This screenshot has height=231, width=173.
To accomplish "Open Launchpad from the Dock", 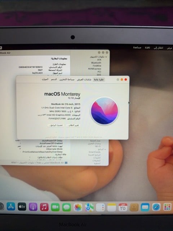I will pyautogui.click(x=167, y=207).
